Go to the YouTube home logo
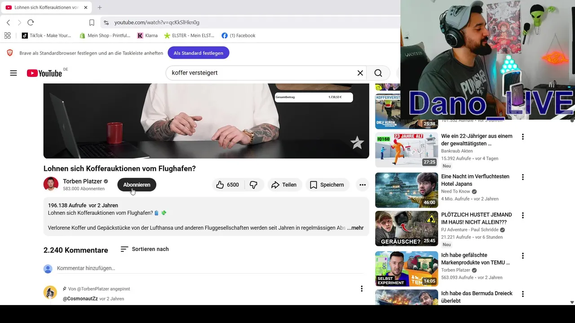This screenshot has width=575, height=323. click(44, 73)
